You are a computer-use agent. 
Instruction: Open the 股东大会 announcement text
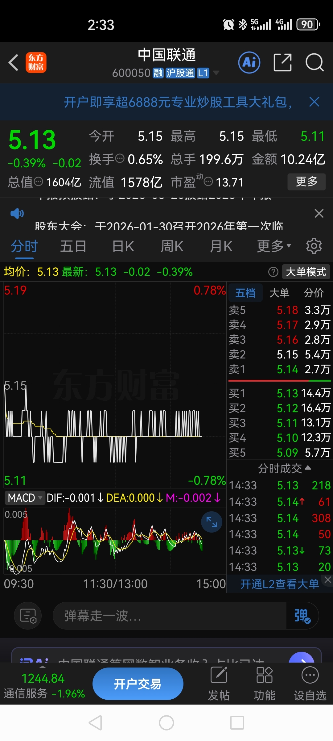coord(159,225)
